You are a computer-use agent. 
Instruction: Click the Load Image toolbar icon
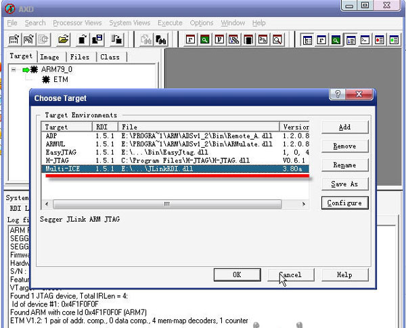[x=14, y=40]
